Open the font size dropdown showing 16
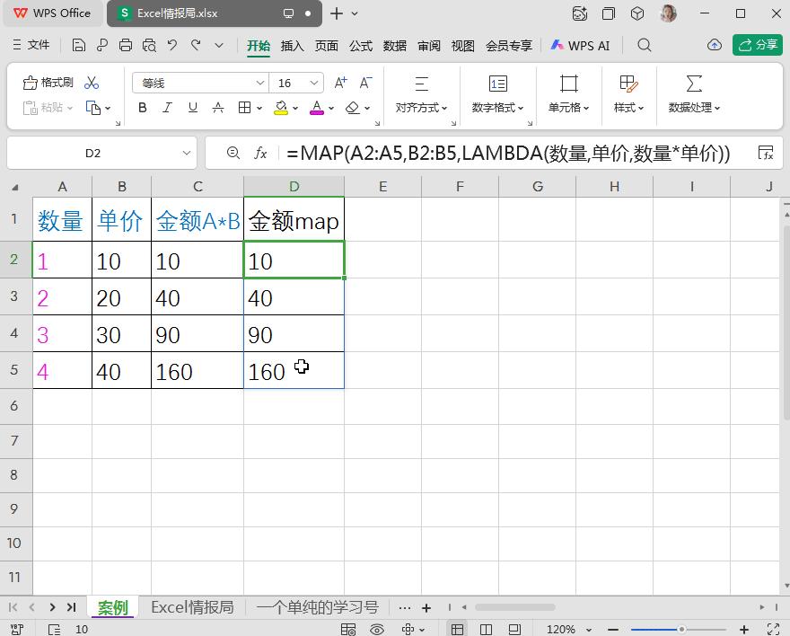The width and height of the screenshot is (790, 636). [314, 83]
